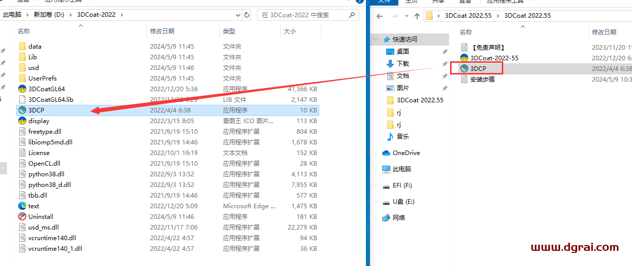
Task: Click the 看图王 ICO 图片 type cell
Action: coord(248,121)
